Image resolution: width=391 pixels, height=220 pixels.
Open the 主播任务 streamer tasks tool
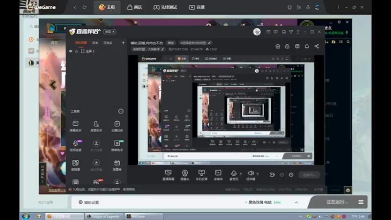[x=117, y=126]
